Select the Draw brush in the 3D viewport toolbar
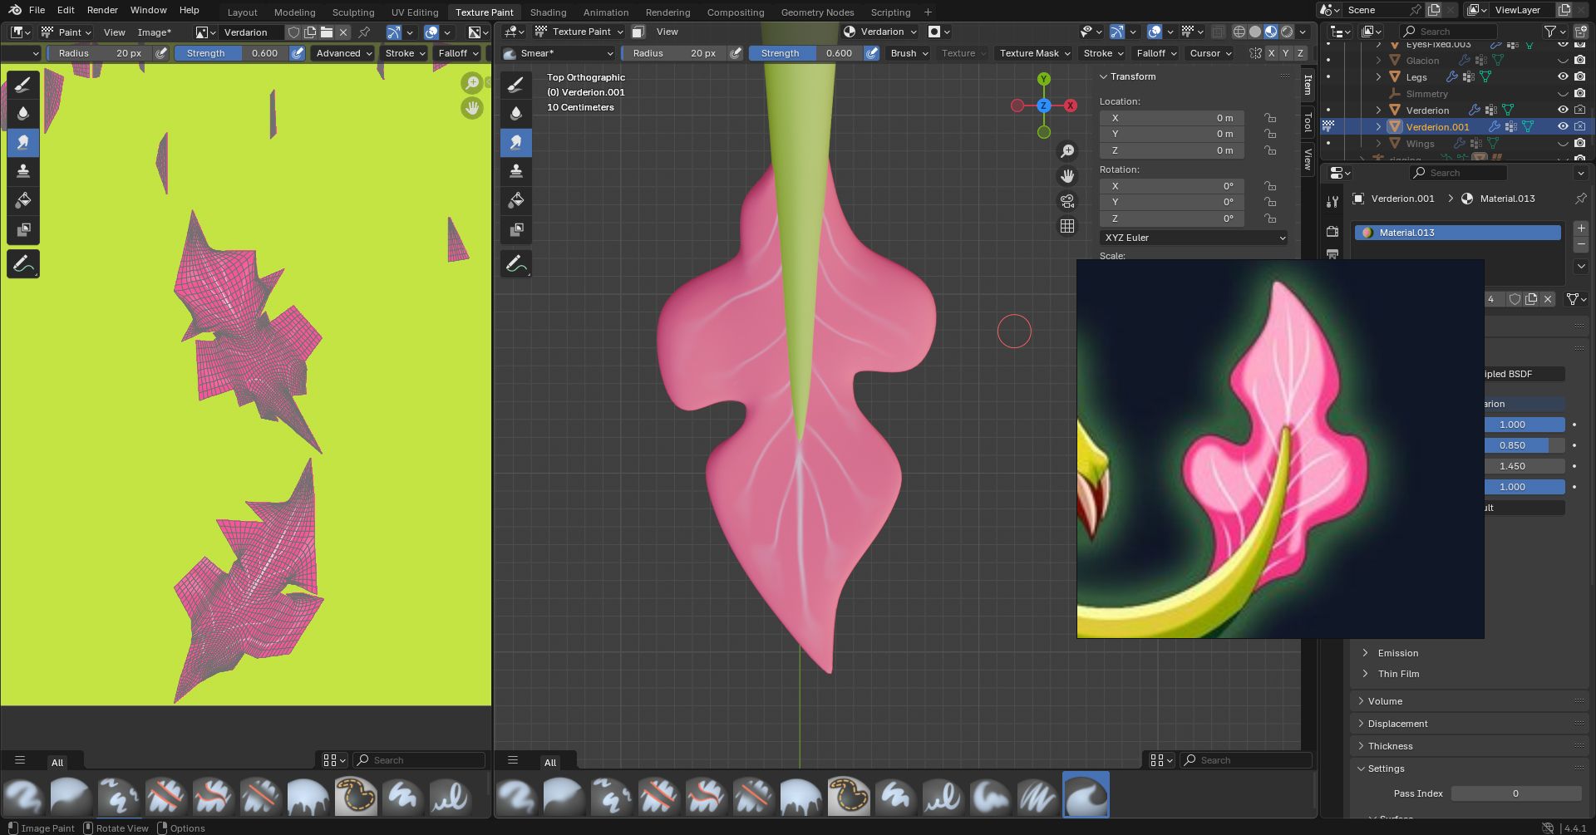1596x835 pixels. (516, 85)
